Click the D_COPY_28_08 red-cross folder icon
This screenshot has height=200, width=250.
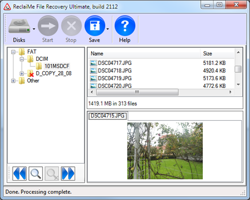pyautogui.click(x=30, y=74)
